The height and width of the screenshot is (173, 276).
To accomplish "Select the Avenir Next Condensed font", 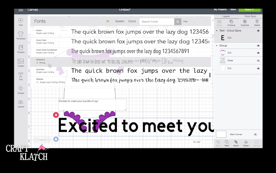I will coord(121,51).
